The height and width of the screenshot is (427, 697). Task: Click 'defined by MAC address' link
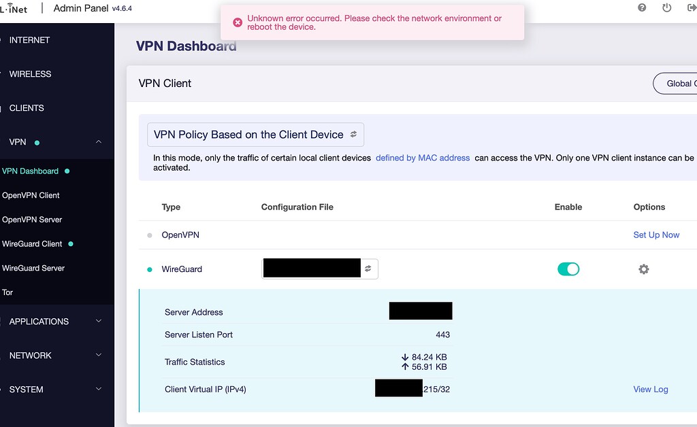422,158
